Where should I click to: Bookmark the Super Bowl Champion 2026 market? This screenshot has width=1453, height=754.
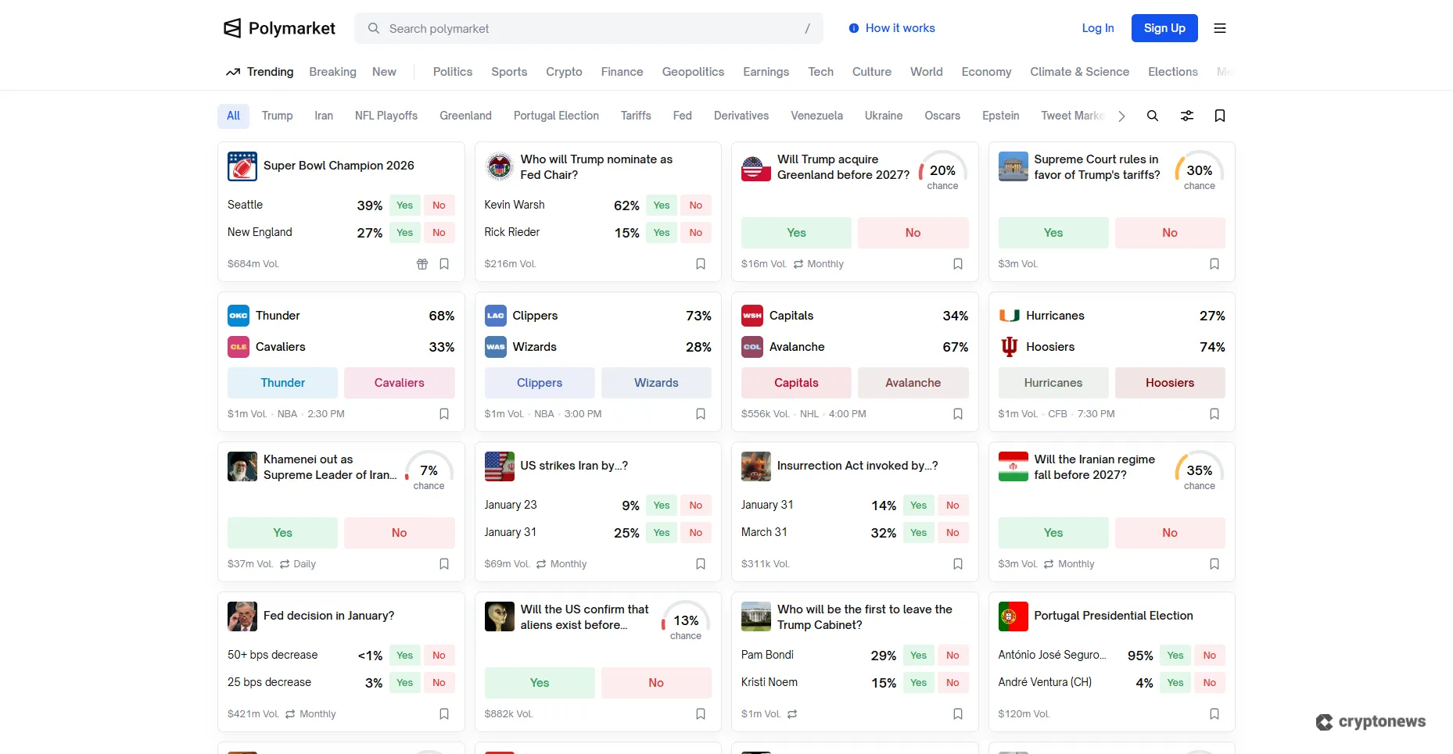(x=444, y=264)
